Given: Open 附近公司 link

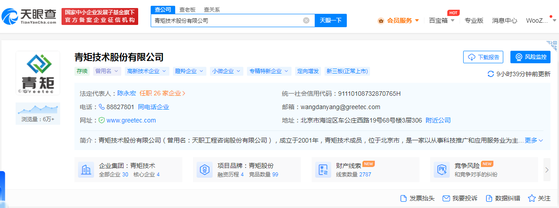Looking at the screenshot, I should [438, 120].
